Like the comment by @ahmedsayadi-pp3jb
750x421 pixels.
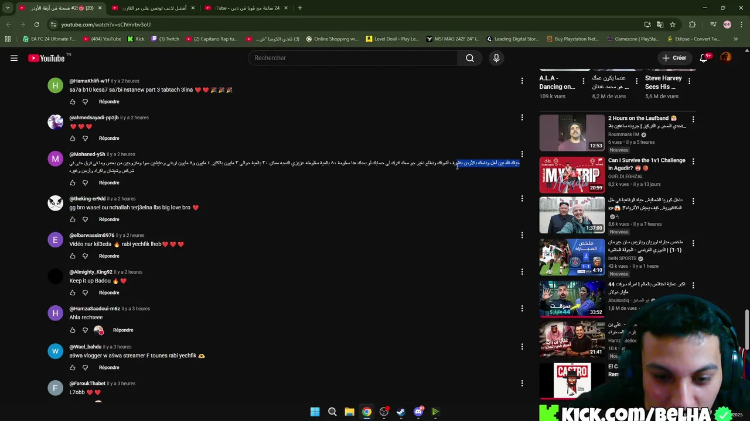coord(73,139)
